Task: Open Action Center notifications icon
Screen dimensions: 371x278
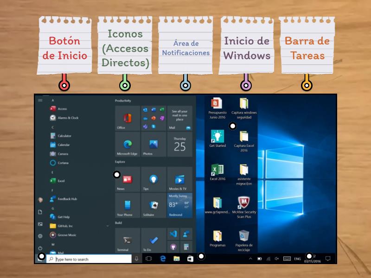Action: point(328,259)
